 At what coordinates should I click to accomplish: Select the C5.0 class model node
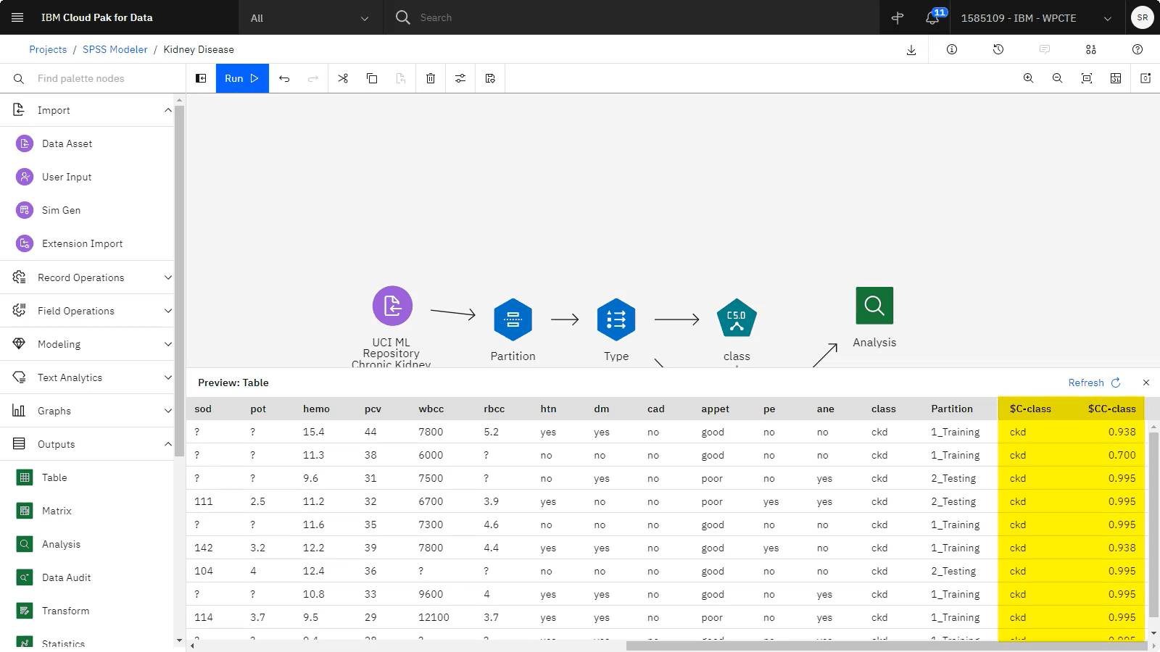tap(737, 319)
